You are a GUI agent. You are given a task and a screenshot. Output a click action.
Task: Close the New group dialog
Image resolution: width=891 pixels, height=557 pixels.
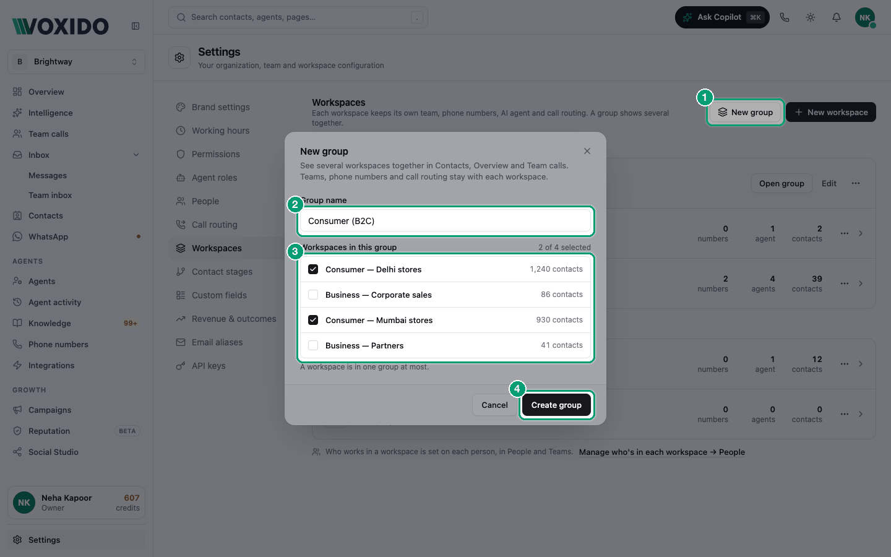pos(587,151)
